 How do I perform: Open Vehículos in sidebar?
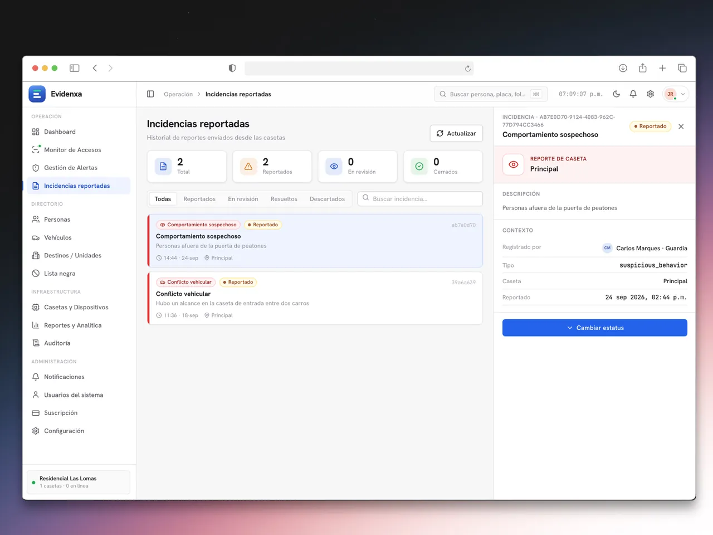[x=79, y=237]
